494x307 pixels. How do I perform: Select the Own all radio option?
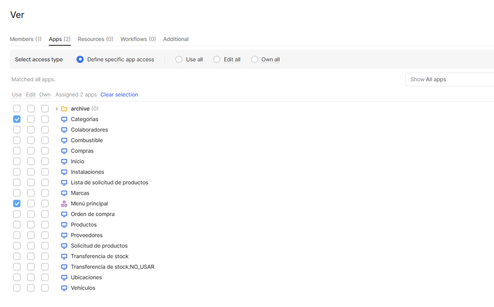[255, 59]
